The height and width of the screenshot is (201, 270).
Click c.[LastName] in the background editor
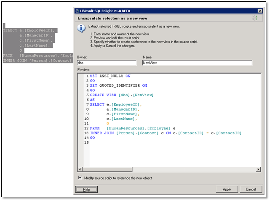coord(35,45)
